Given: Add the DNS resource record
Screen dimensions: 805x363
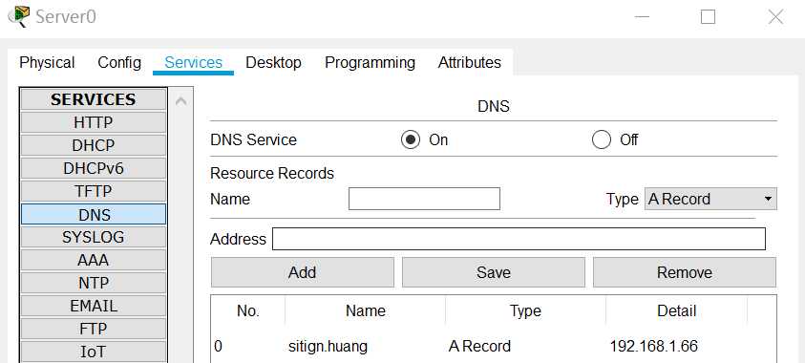Looking at the screenshot, I should [302, 272].
